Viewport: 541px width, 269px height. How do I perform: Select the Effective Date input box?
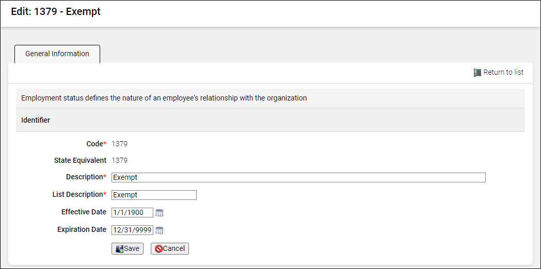(132, 213)
